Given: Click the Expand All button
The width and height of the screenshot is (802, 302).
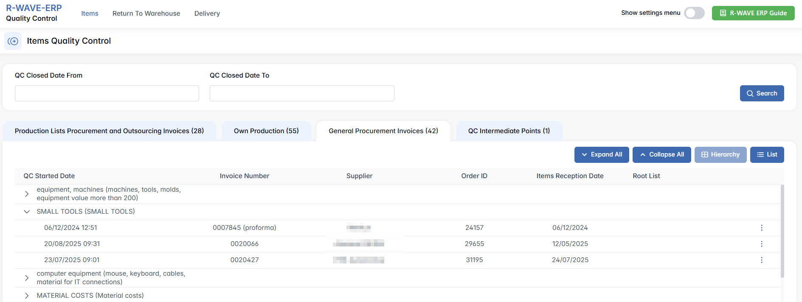Looking at the screenshot, I should pyautogui.click(x=602, y=155).
